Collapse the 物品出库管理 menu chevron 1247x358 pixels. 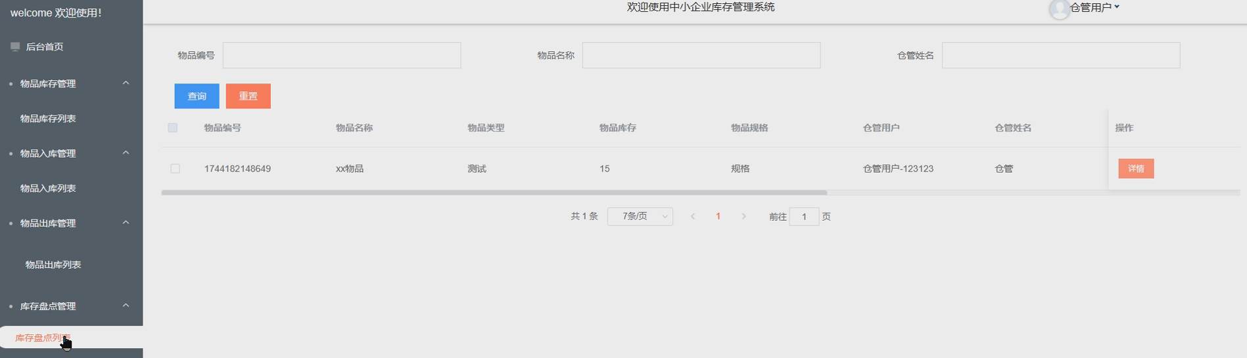[126, 223]
